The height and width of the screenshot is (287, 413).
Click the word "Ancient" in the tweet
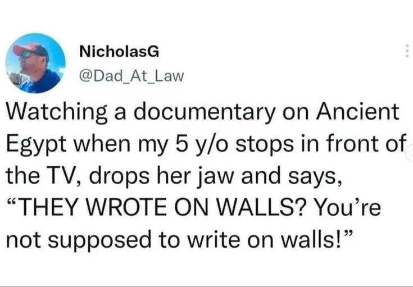tap(358, 111)
